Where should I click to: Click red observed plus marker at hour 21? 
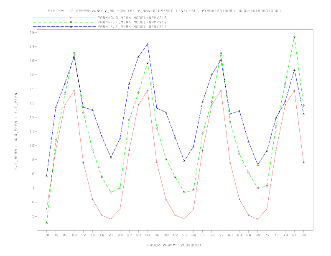tap(111, 219)
